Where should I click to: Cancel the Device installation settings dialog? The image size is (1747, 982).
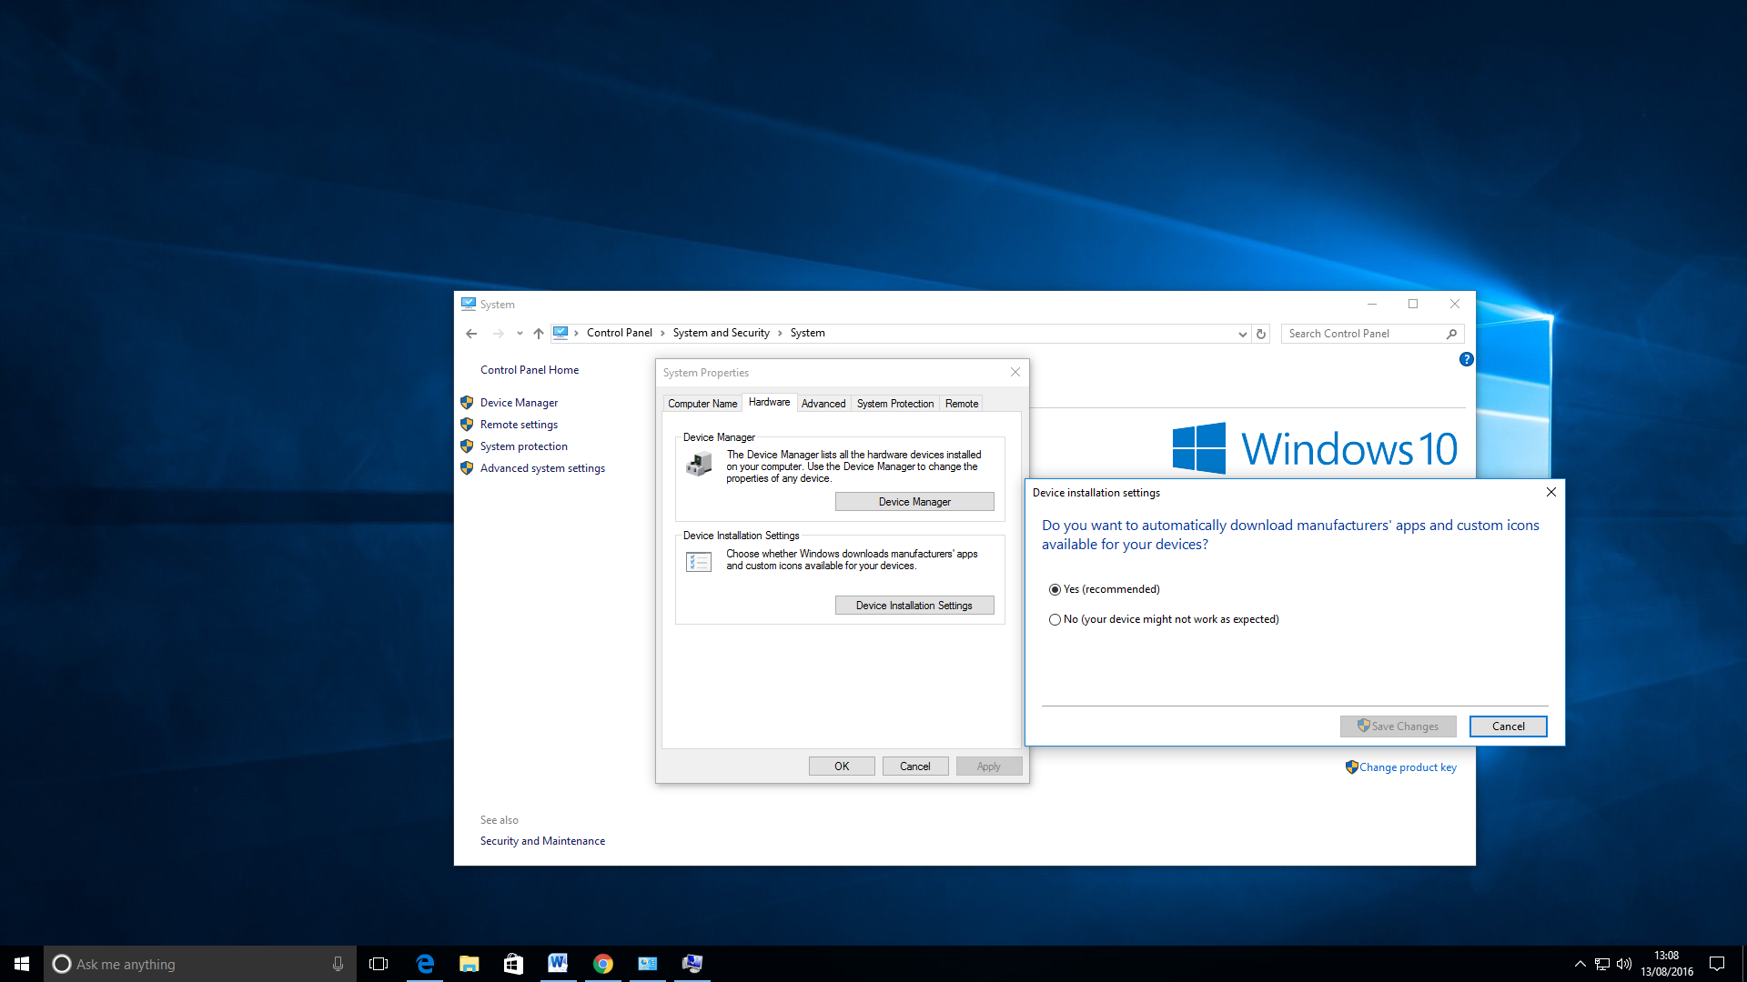[x=1508, y=726]
